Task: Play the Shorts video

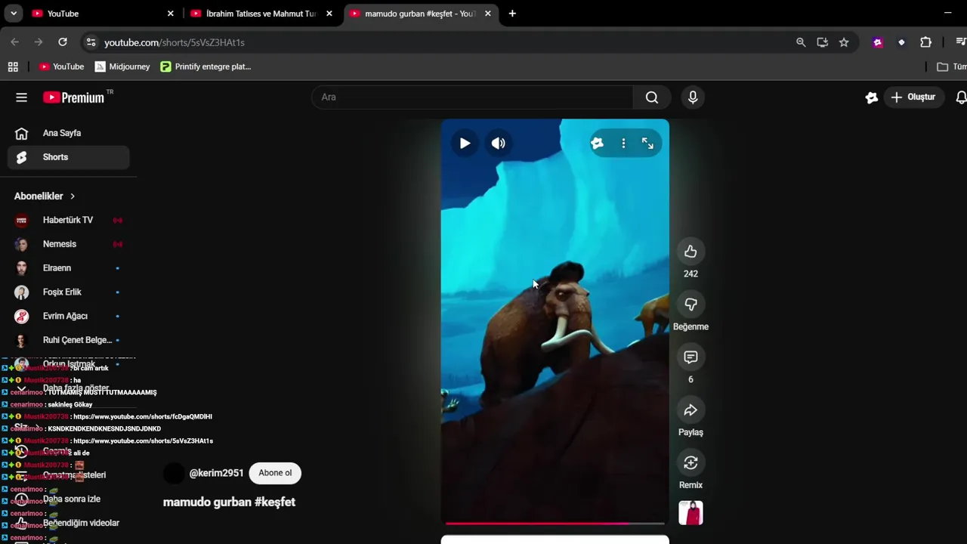Action: tap(465, 143)
